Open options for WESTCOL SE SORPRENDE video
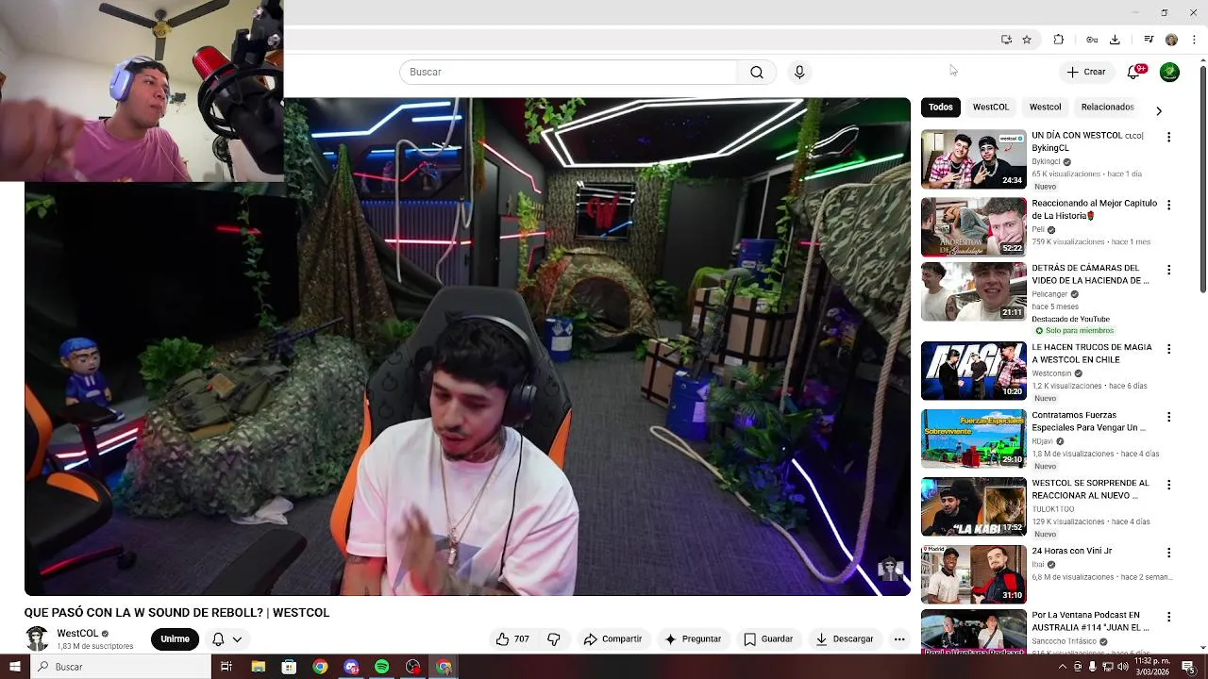 coord(1168,485)
